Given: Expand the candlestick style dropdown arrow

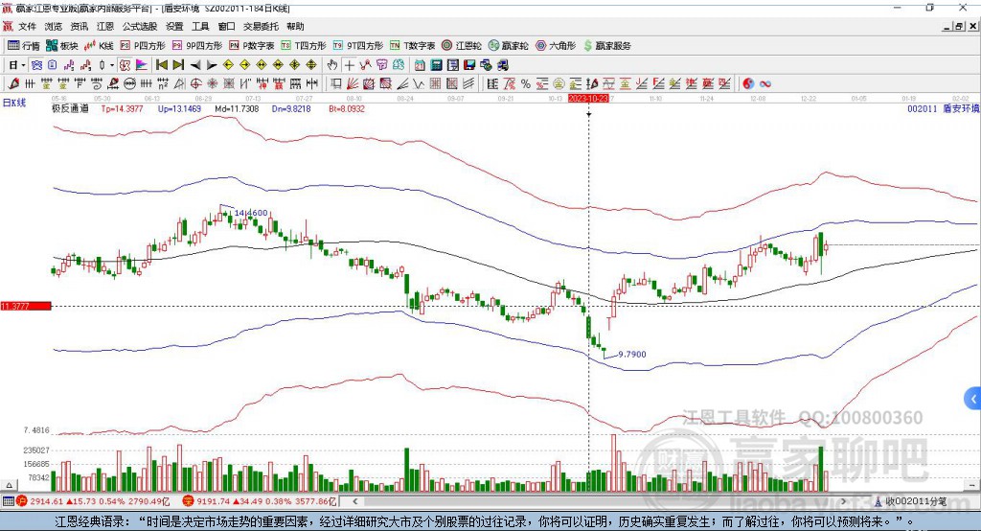Looking at the screenshot, I should (112, 65).
